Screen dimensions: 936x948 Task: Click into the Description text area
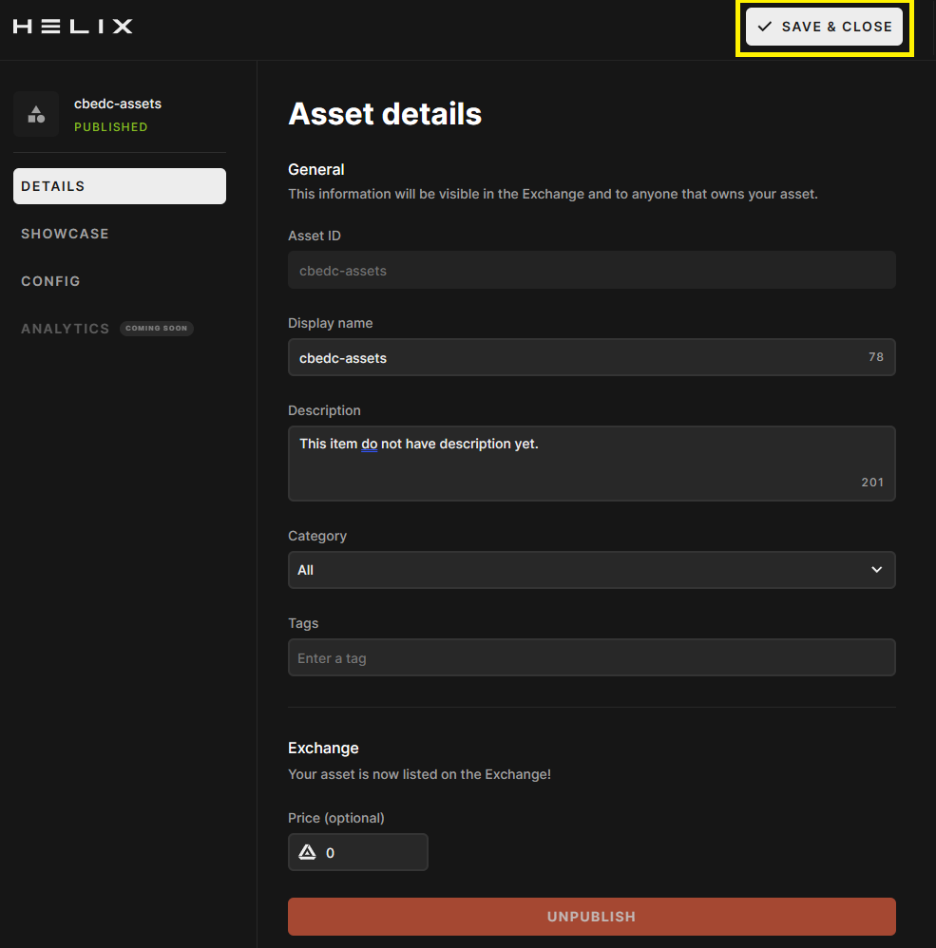pos(589,464)
